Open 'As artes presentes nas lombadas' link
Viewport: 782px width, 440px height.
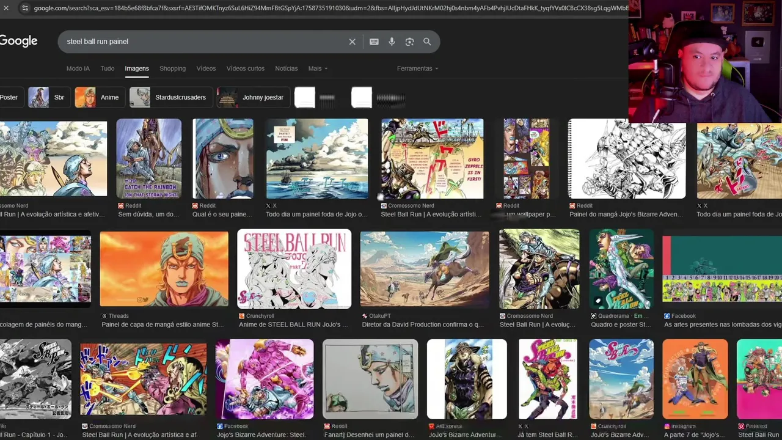click(x=723, y=324)
